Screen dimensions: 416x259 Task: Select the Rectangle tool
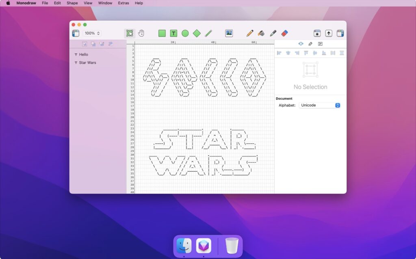162,33
